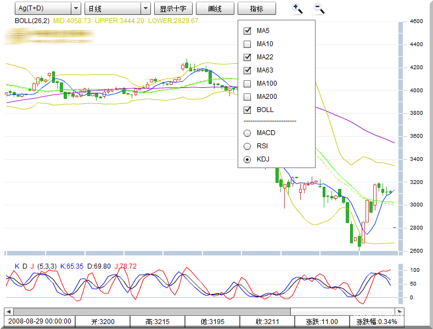This screenshot has width=433, height=329.
Task: Disable the MA63 moving average
Action: (x=247, y=70)
